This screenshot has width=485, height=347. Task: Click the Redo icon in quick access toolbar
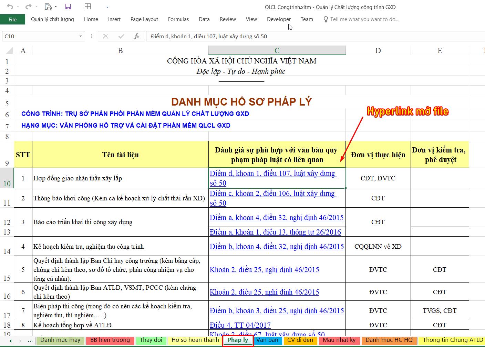[29, 7]
